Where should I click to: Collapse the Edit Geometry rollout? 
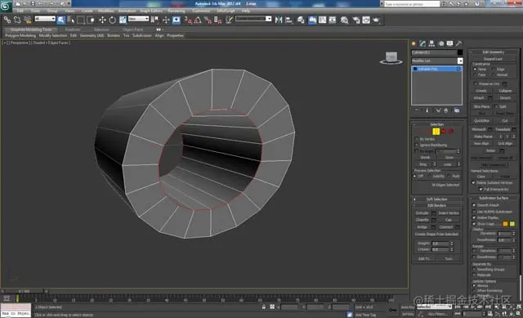[493, 52]
